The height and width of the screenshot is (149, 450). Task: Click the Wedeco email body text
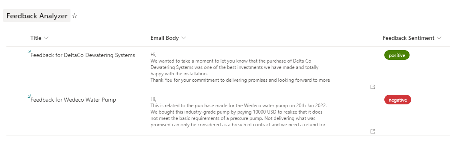[239, 112]
